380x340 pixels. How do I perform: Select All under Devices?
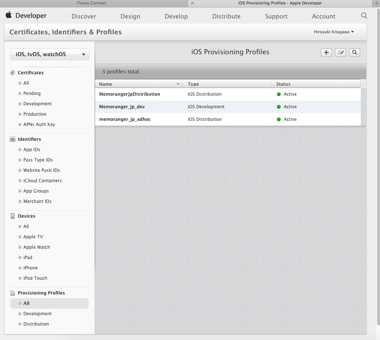click(26, 227)
